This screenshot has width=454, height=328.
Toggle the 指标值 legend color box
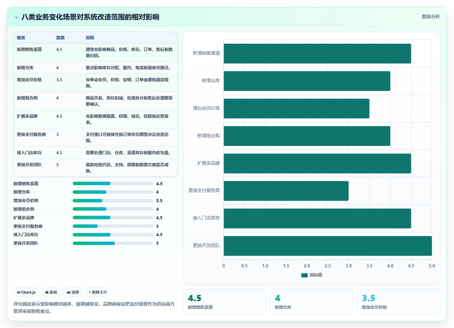(304, 275)
